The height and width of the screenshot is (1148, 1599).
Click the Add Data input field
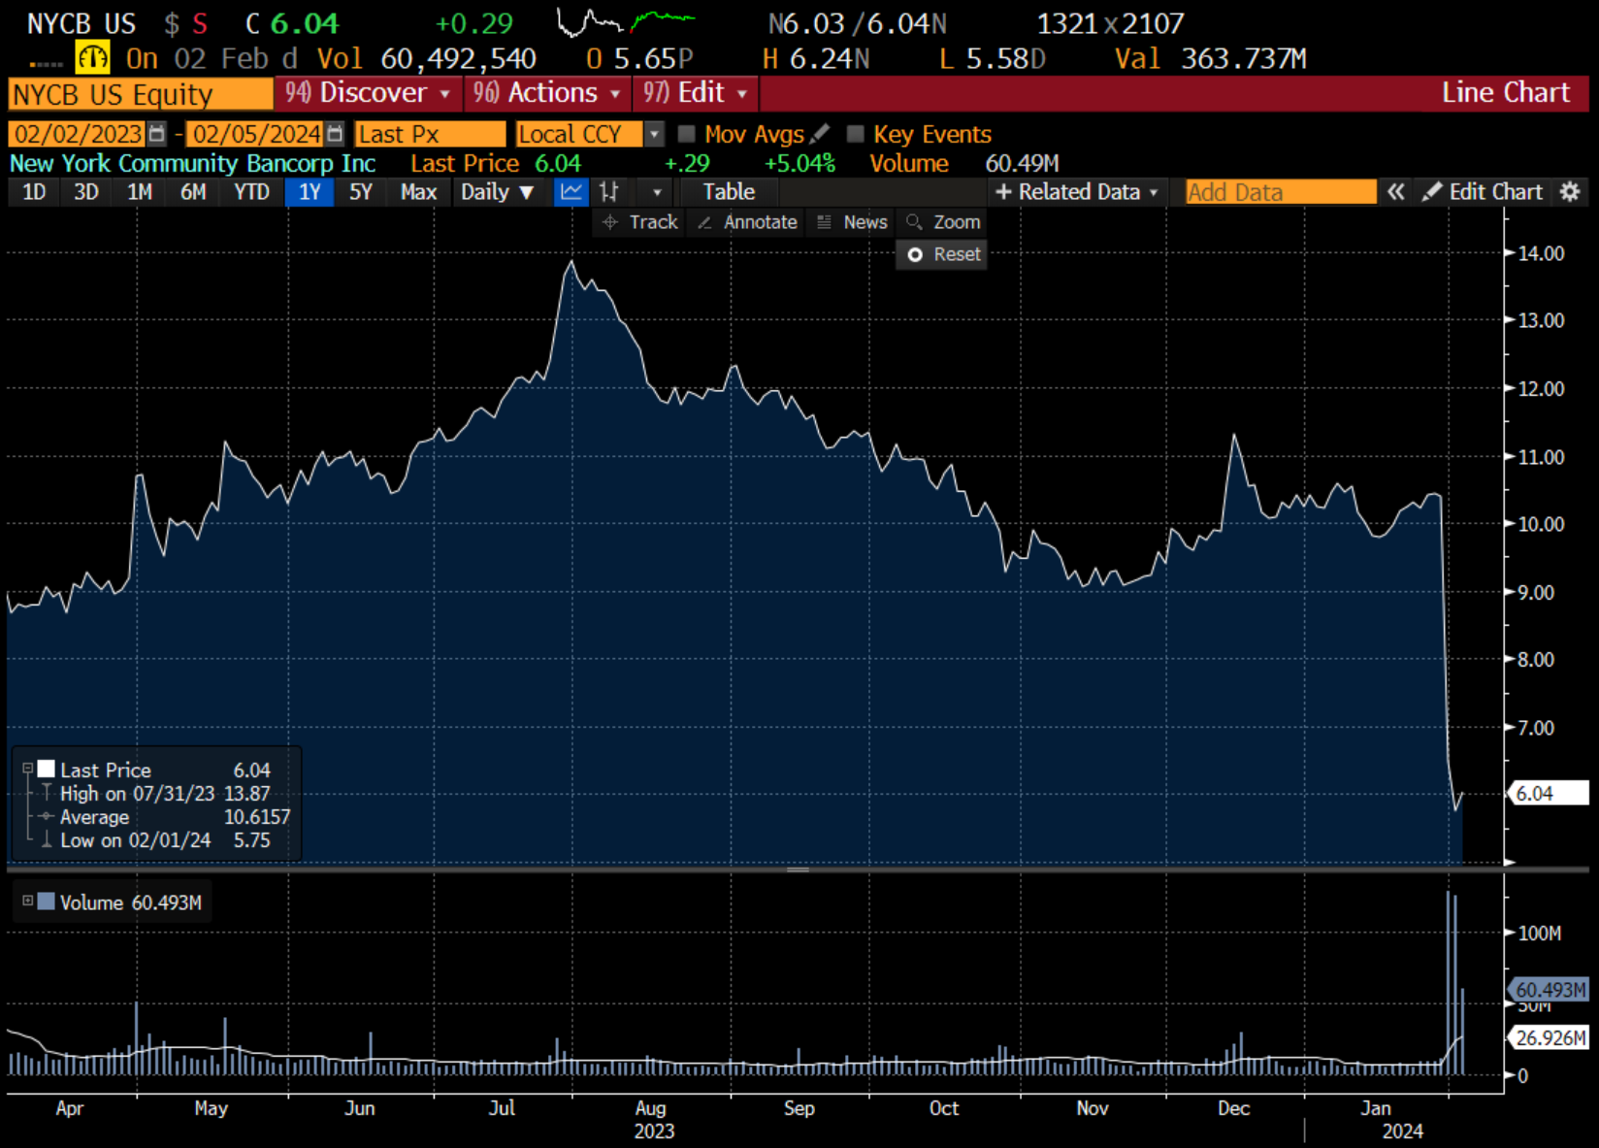pos(1280,192)
